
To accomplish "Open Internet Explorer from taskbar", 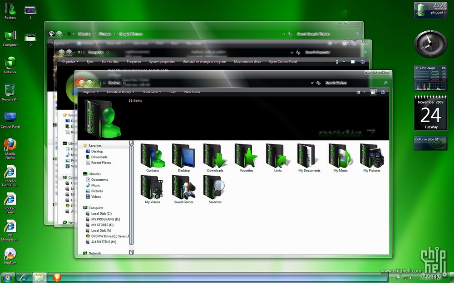I will tap(23, 278).
